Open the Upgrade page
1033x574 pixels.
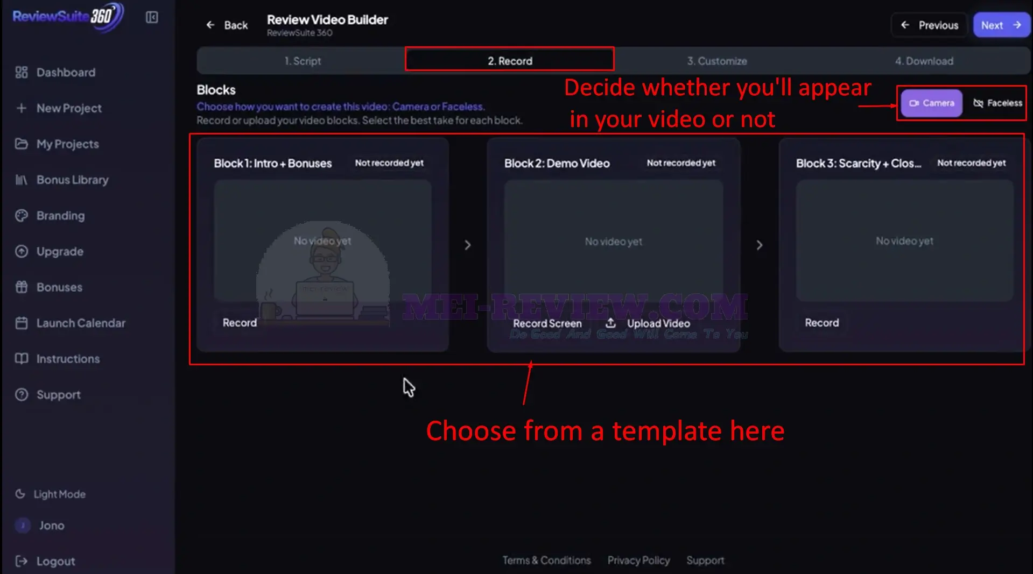[50, 251]
